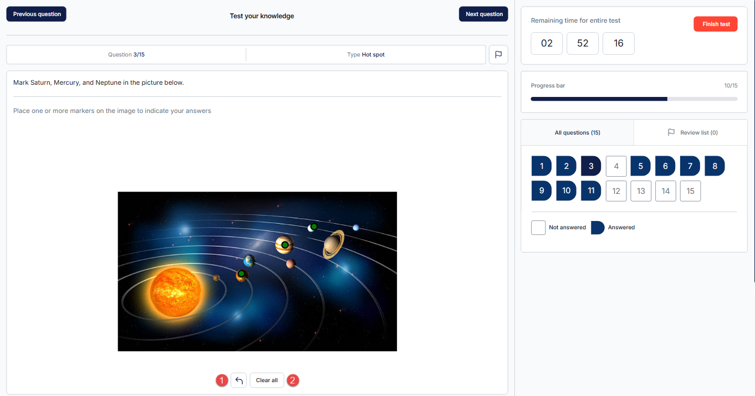Switch to the Review list tab
755x396 pixels.
tap(690, 132)
